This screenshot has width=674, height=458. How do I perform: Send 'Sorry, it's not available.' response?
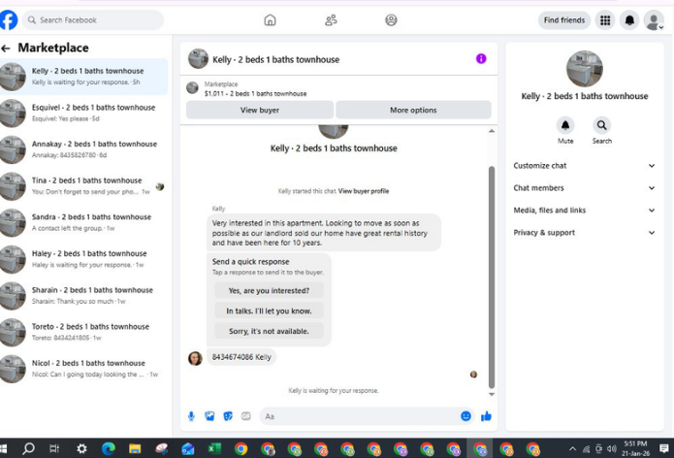point(269,331)
